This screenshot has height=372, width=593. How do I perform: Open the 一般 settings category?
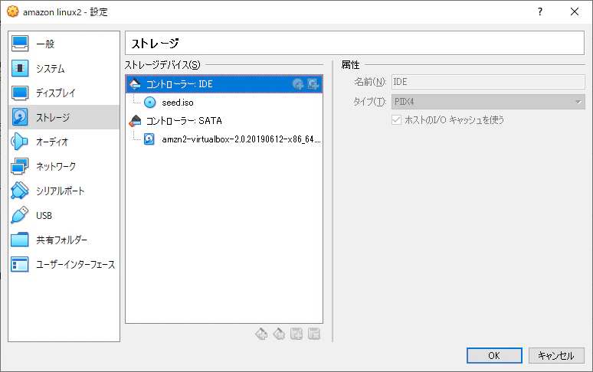click(x=64, y=44)
